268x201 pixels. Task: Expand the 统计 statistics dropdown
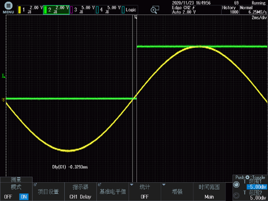click(x=145, y=191)
